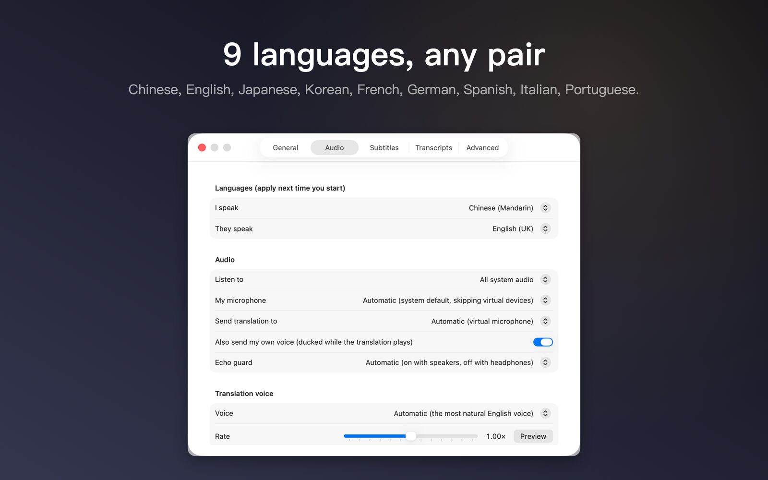Click the "They speak" row label
The height and width of the screenshot is (480, 768).
234,229
